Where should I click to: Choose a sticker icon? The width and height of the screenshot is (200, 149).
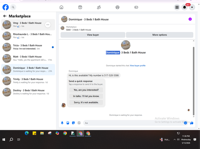click(73, 123)
